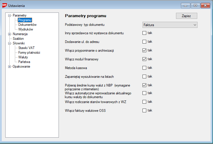Select Dokumentów in the settings tree
The height and width of the screenshot is (144, 213).
coord(27,25)
